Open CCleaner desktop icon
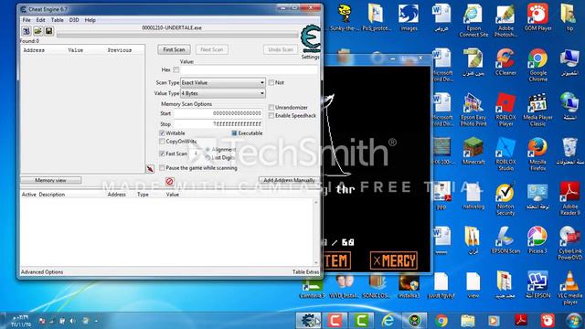 [x=505, y=62]
